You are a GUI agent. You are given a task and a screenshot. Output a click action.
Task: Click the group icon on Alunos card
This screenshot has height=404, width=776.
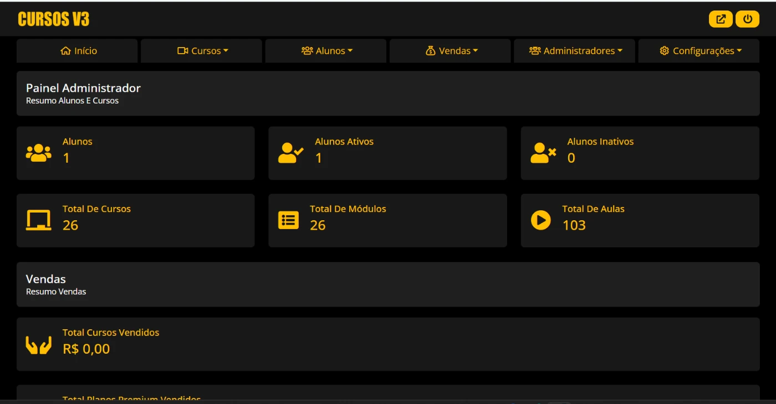pyautogui.click(x=38, y=153)
